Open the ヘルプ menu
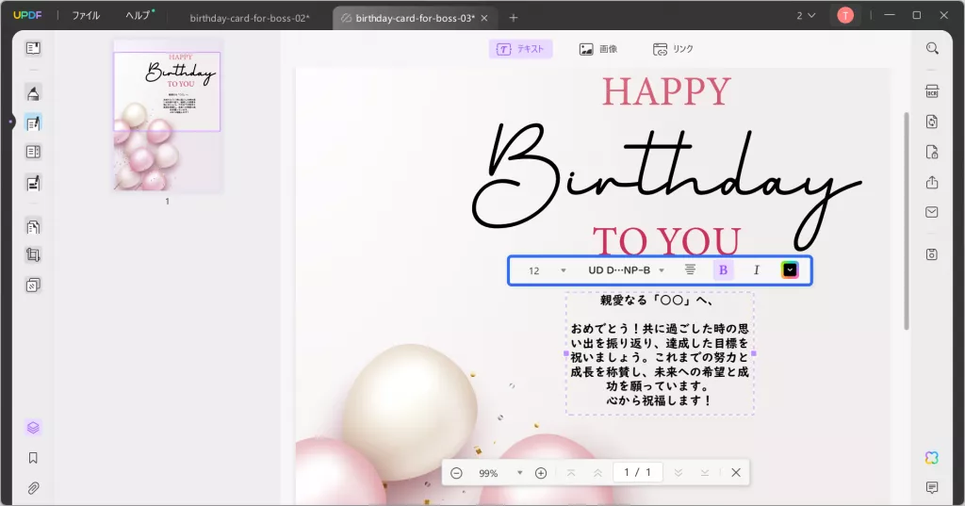Image resolution: width=965 pixels, height=506 pixels. pos(139,15)
